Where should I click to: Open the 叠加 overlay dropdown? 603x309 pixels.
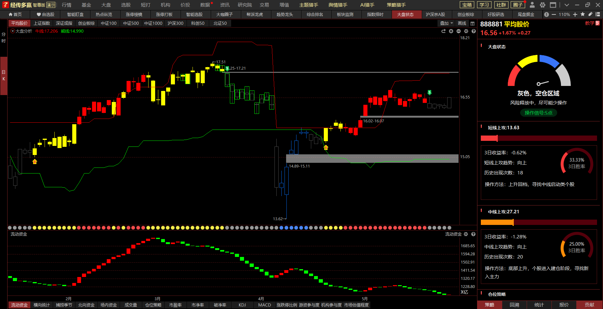(447, 24)
